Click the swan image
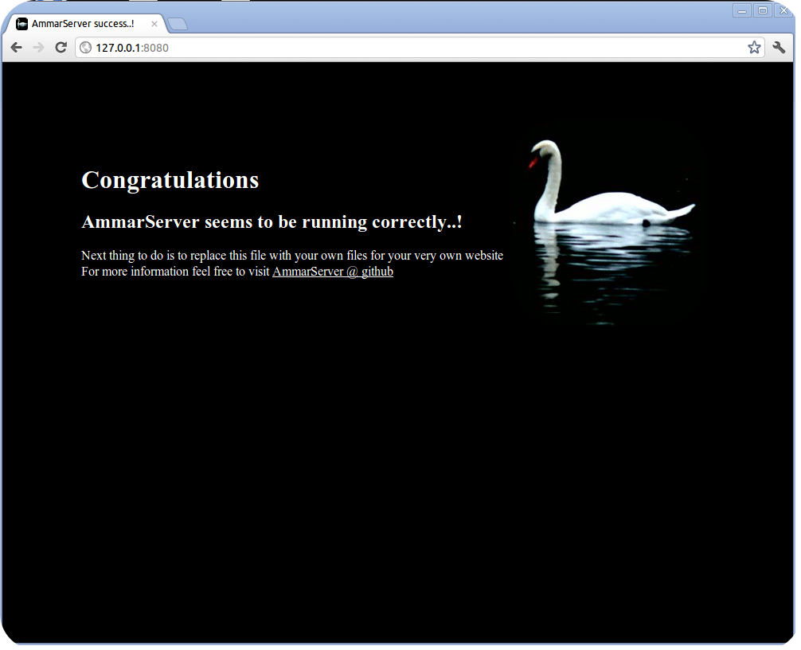 click(x=611, y=225)
